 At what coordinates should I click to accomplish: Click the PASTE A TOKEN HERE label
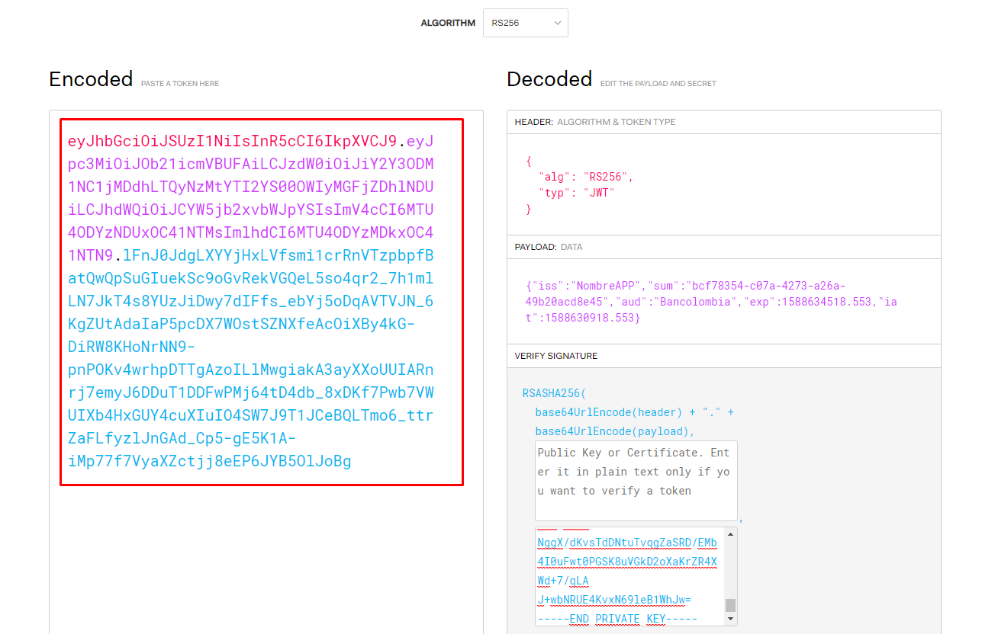point(180,84)
